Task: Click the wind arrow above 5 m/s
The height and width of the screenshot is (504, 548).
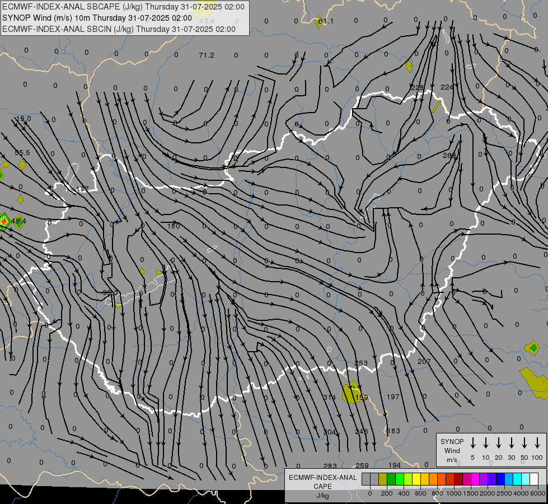Action: 472,442
